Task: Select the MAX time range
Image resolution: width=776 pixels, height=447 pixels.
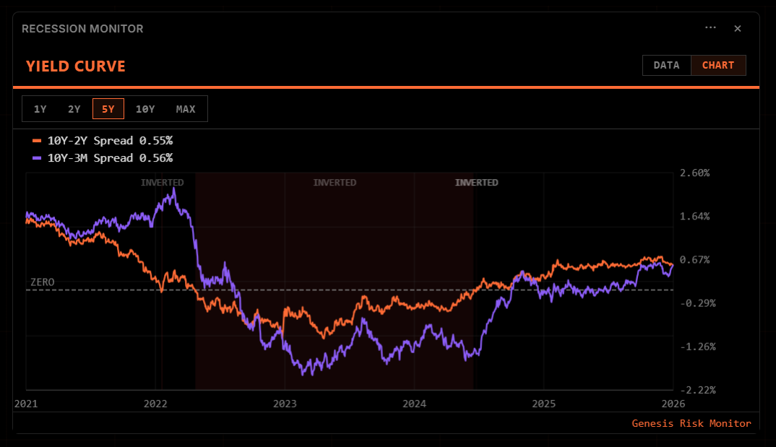Action: pyautogui.click(x=185, y=108)
